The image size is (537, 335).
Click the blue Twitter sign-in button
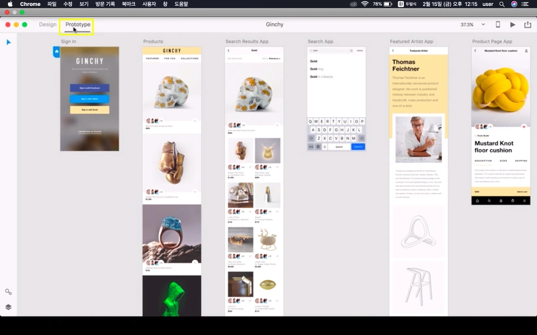point(90,99)
